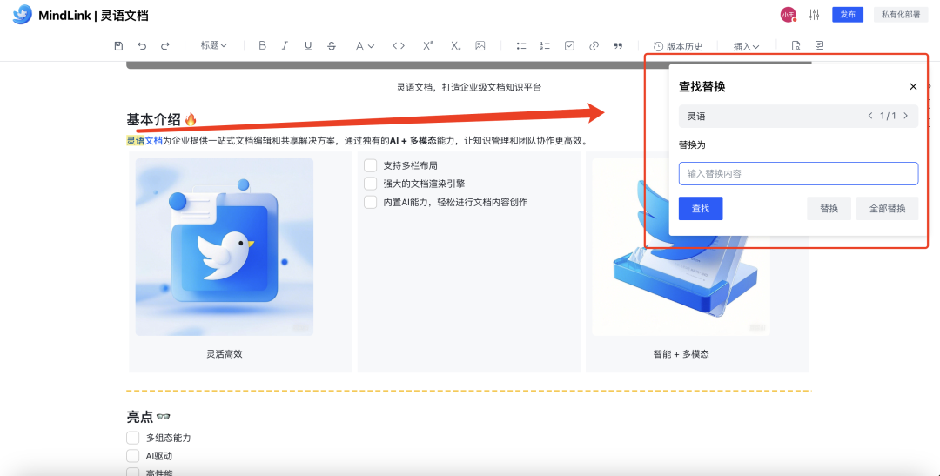Insert a block quote
Screen dimensions: 940x476
(x=618, y=45)
